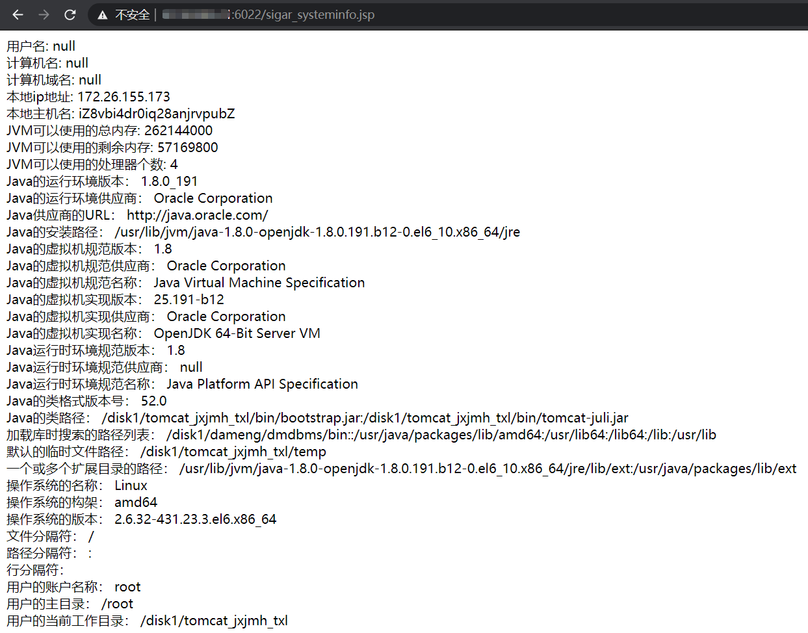
Task: Click the 加载库时搜索的路径列表 line
Action: [361, 435]
